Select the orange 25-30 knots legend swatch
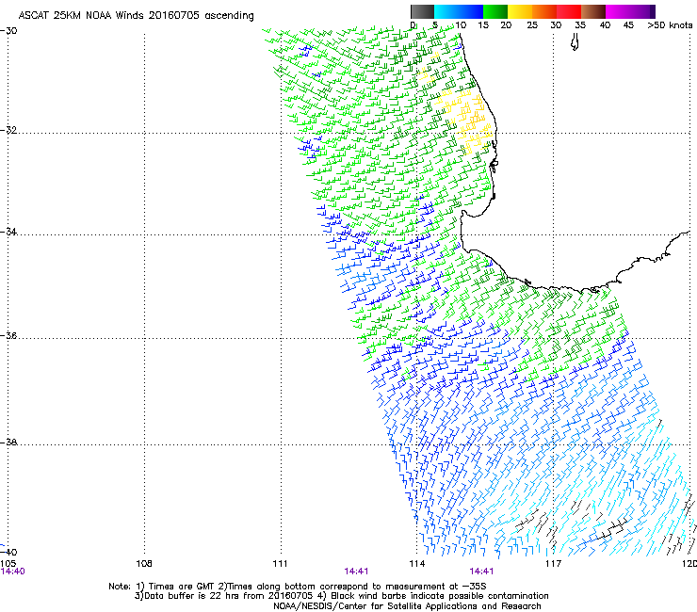This screenshot has width=697, height=612. pyautogui.click(x=544, y=11)
